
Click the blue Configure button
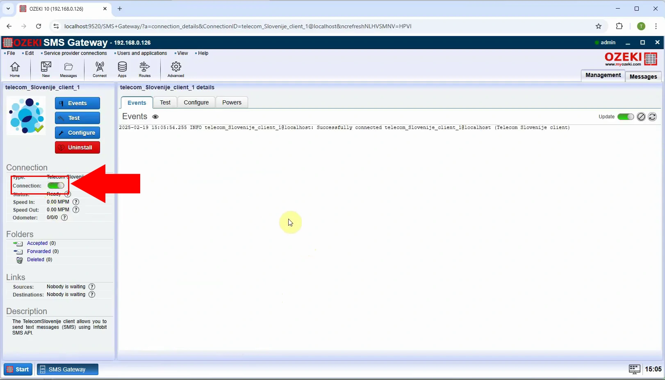(77, 133)
